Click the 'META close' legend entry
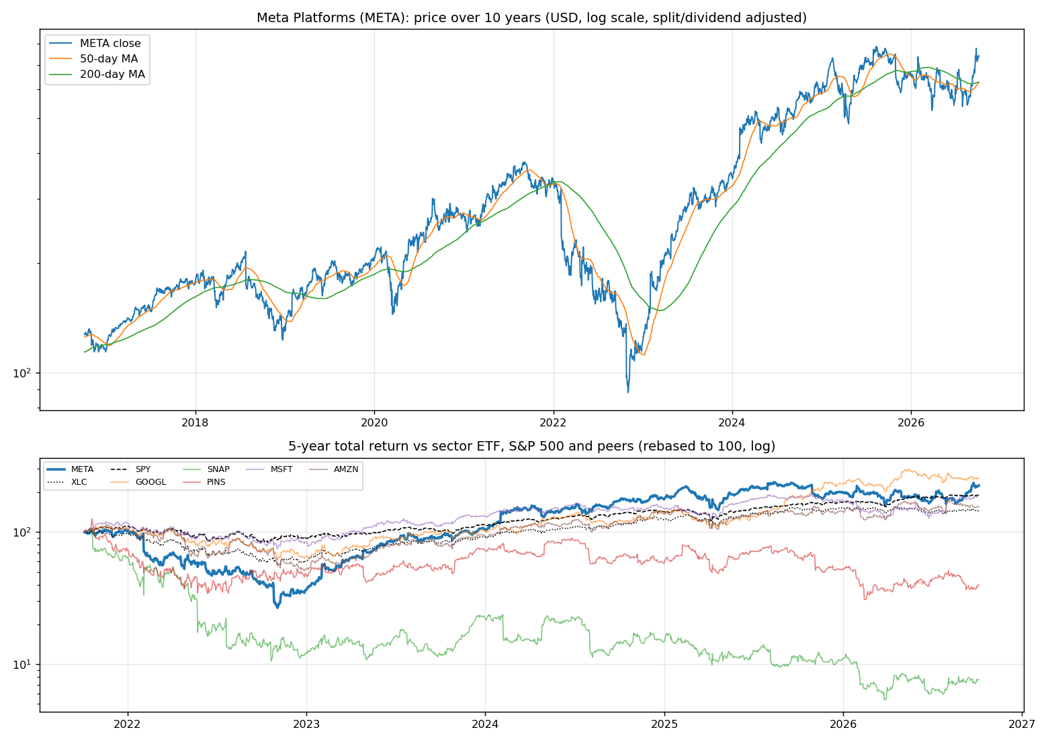1048x742 pixels. point(97,44)
